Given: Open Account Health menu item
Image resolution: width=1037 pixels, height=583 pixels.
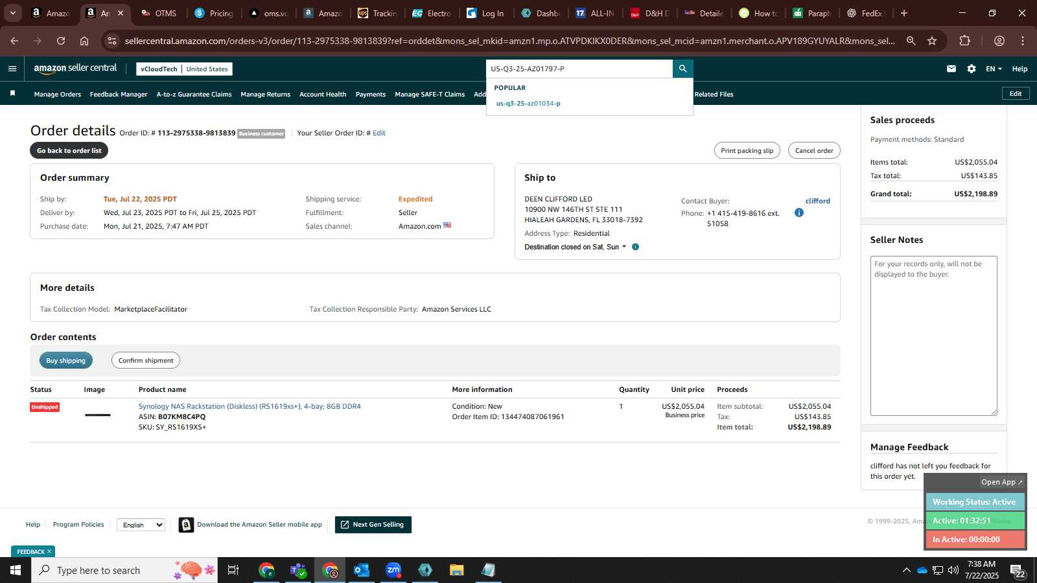Looking at the screenshot, I should coord(323,94).
